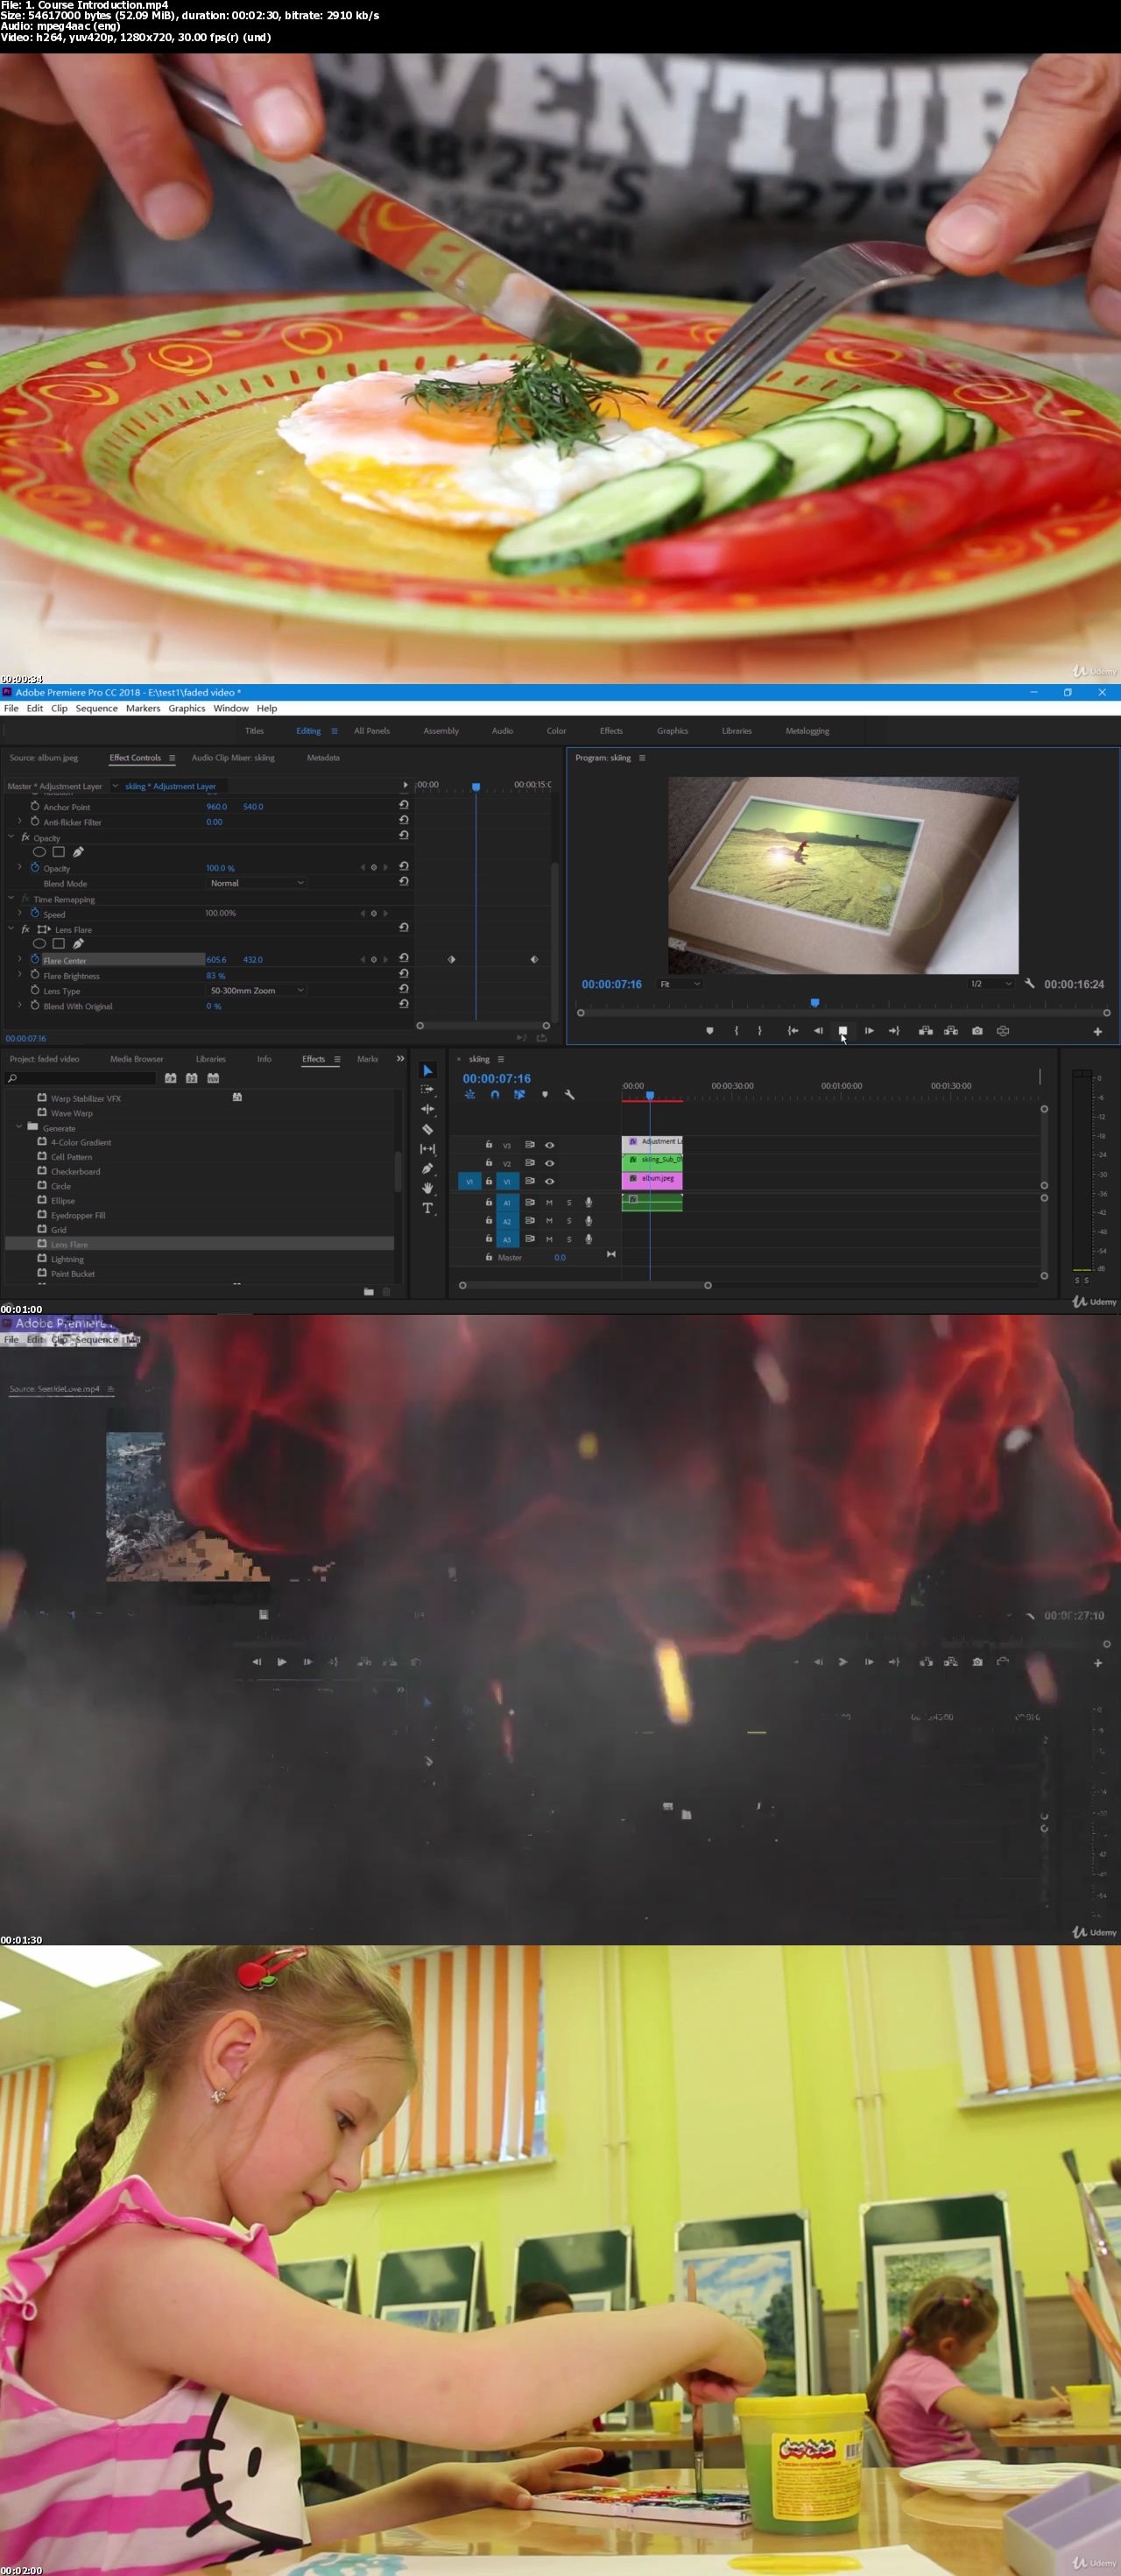Solo audio track A1
The height and width of the screenshot is (2576, 1121).
[569, 1203]
